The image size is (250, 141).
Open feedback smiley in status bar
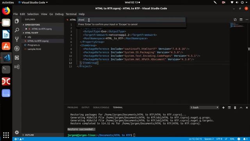tap(239, 139)
